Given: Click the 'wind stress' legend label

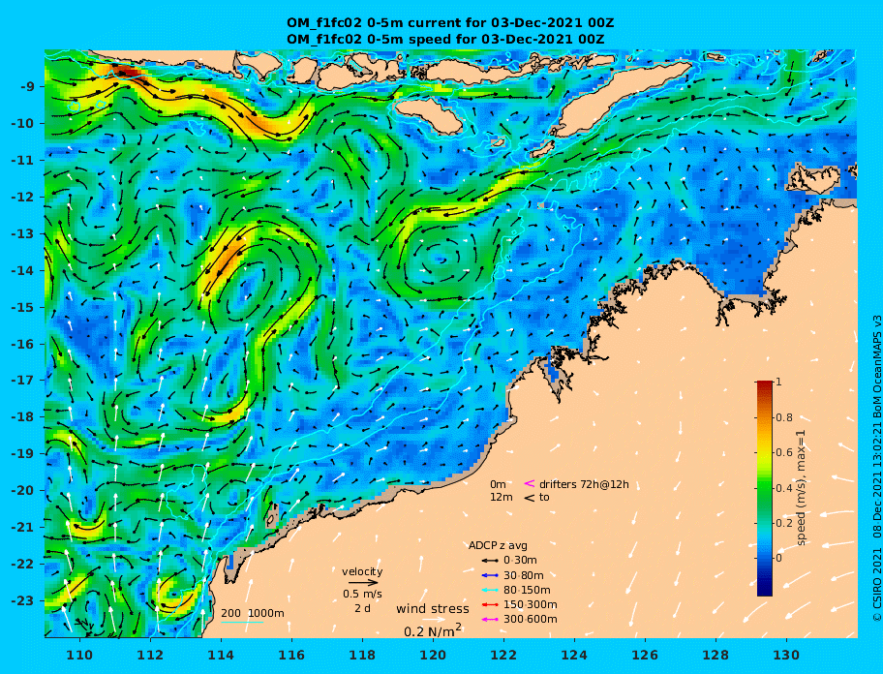Looking at the screenshot, I should click(x=433, y=609).
